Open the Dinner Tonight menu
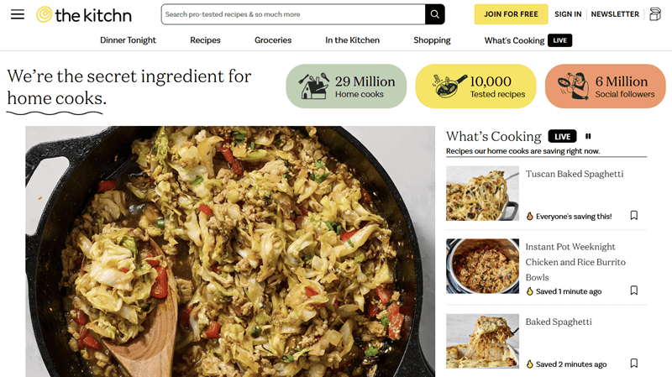 [x=128, y=40]
